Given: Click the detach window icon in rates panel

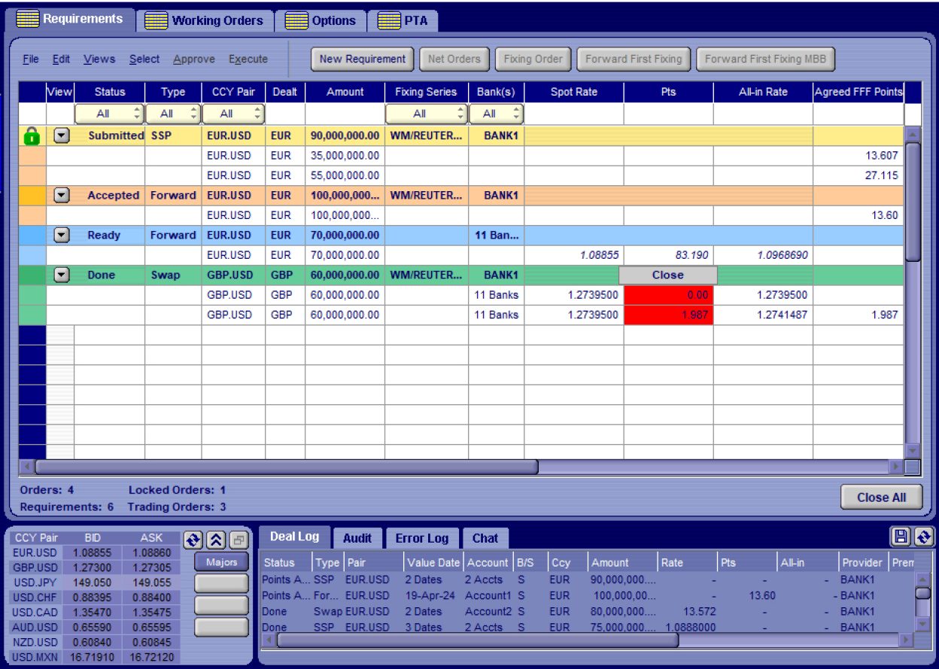Looking at the screenshot, I should pyautogui.click(x=239, y=540).
